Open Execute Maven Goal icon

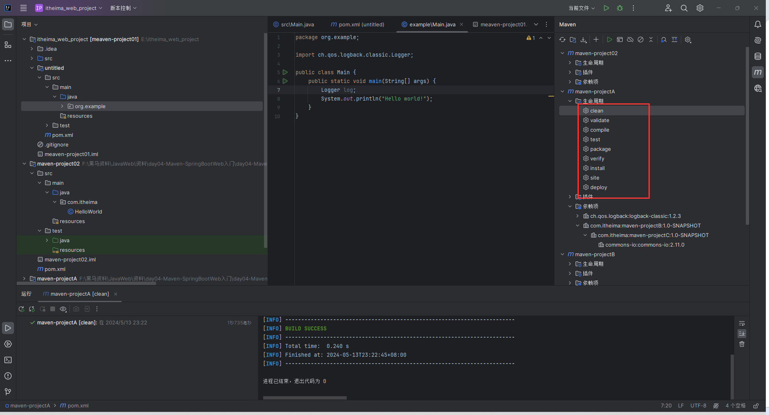pyautogui.click(x=620, y=40)
